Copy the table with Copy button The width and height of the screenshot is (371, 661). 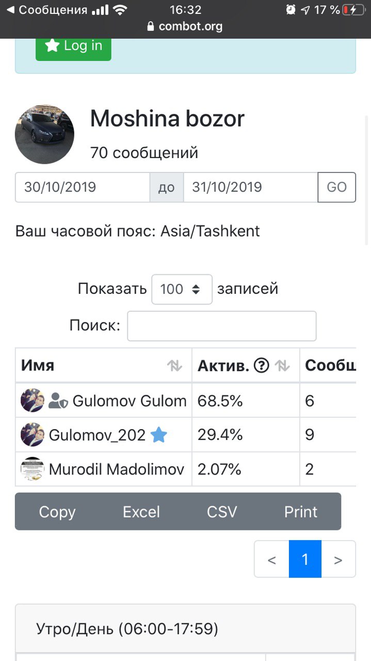[x=57, y=512]
